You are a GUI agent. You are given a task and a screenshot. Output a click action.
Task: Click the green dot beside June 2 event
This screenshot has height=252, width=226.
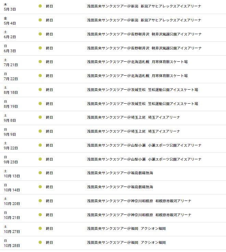point(40,34)
